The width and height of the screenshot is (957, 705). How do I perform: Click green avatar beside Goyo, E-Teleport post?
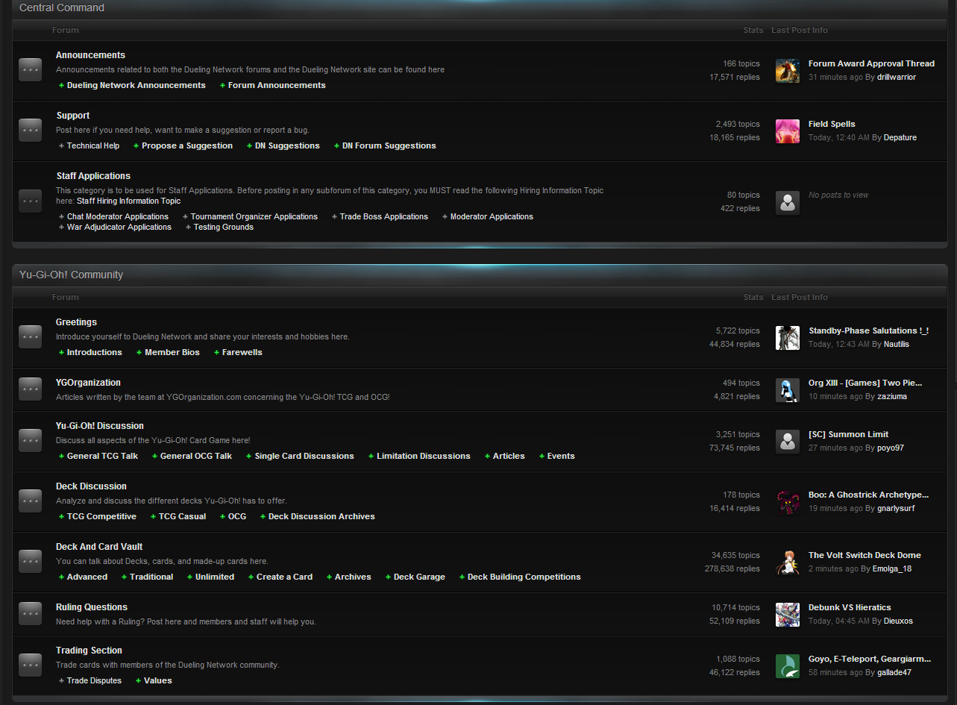(x=788, y=666)
